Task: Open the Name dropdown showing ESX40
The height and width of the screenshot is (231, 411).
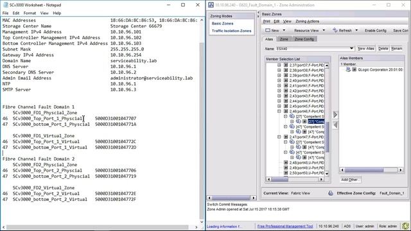Action: point(351,49)
